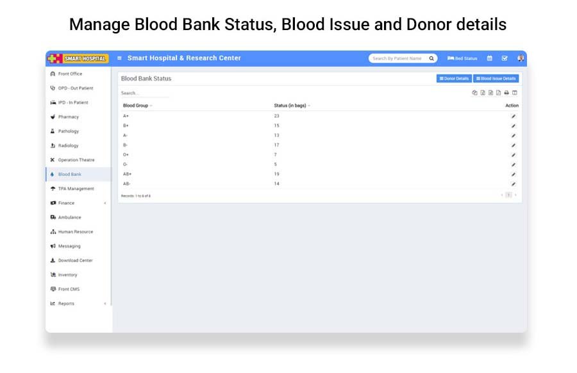This screenshot has width=577, height=373.
Task: Edit the A+ blood group row
Action: pyautogui.click(x=513, y=116)
